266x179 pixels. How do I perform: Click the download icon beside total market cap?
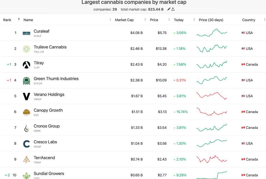click(173, 9)
